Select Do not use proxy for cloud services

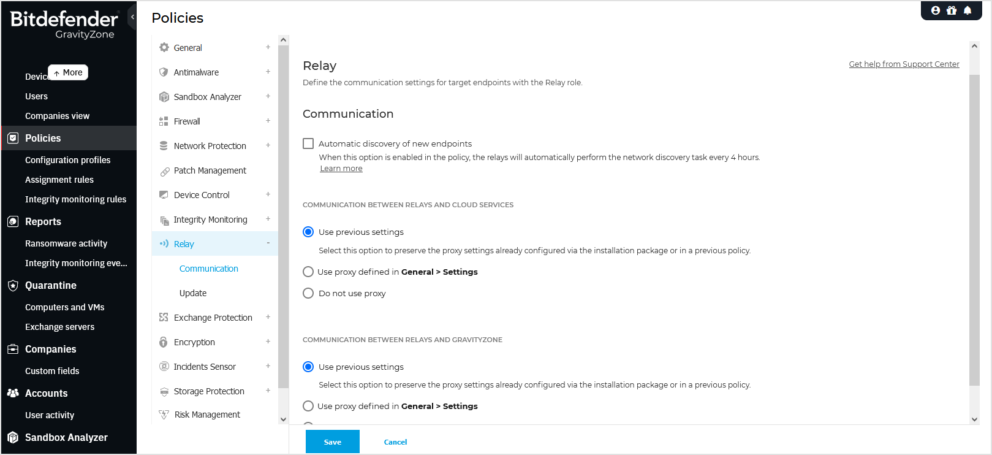tap(308, 293)
